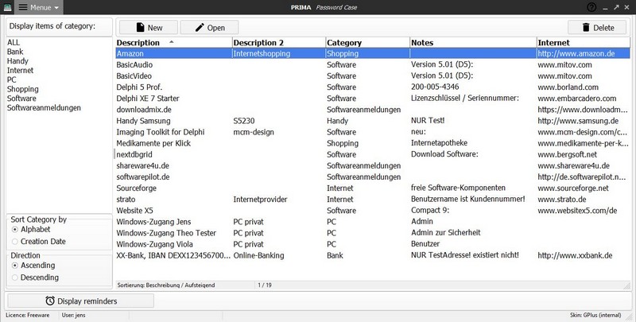Sort category by Creation Date

click(x=16, y=241)
